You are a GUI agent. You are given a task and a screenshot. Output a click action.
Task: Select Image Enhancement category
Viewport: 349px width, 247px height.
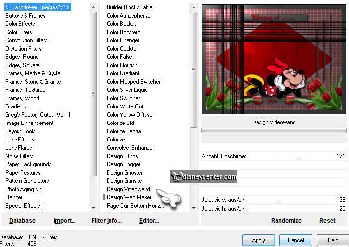coord(29,123)
